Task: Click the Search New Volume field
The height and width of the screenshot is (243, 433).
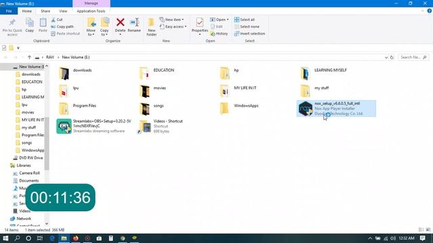Action: click(x=413, y=57)
